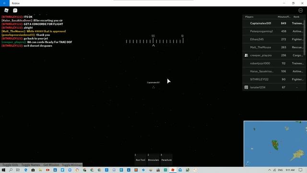Show hidden system tray icons
This screenshot has width=307, height=173.
click(270, 170)
